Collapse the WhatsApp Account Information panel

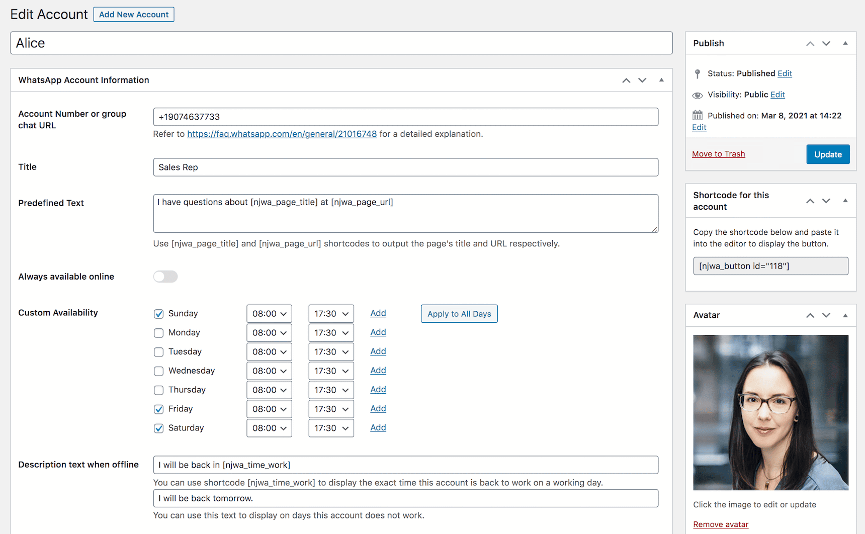point(661,80)
